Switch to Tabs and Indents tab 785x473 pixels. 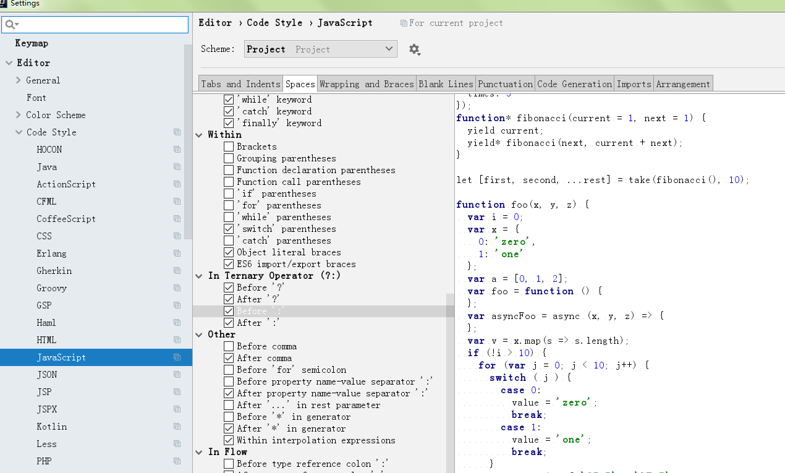pos(240,84)
